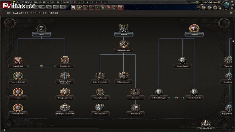Viewport: 235px width, 132px height.
Task: Select the Chancellor Day focus
Action: [65, 61]
